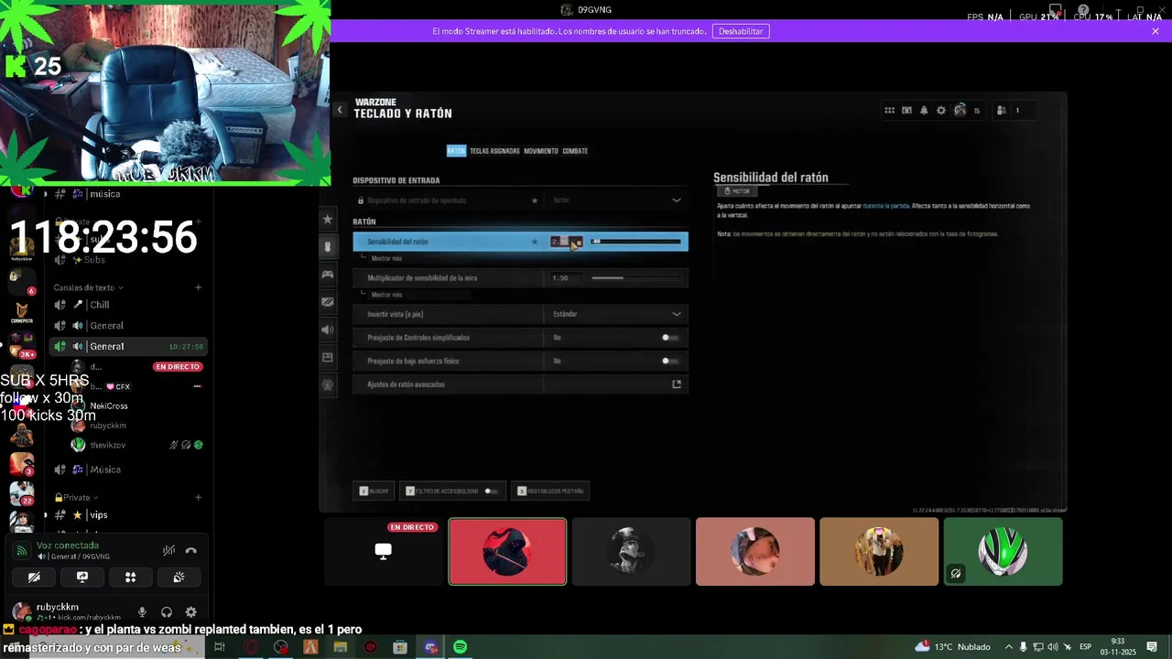The width and height of the screenshot is (1172, 659).
Task: Open the controller category in settings sidebar
Action: [328, 275]
